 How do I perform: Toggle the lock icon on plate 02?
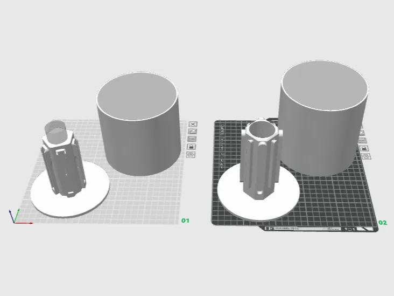[364, 148]
